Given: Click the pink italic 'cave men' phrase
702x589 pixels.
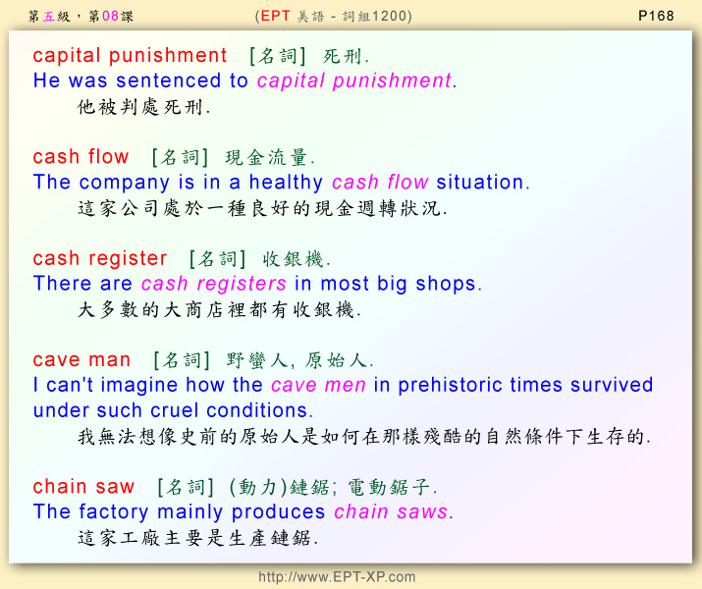Looking at the screenshot, I should click(x=318, y=385).
